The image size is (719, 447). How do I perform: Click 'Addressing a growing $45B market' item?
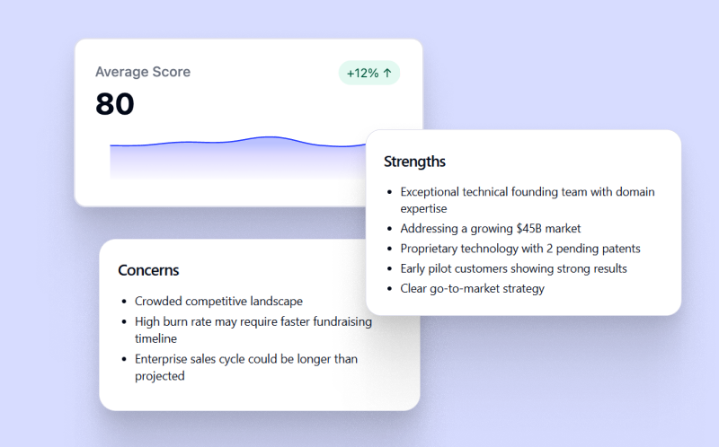tap(490, 228)
